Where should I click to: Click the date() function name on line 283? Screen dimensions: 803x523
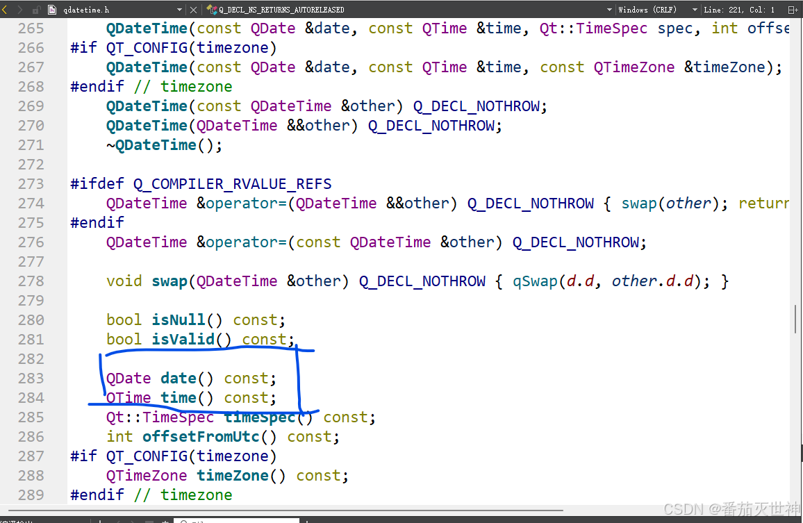click(179, 379)
